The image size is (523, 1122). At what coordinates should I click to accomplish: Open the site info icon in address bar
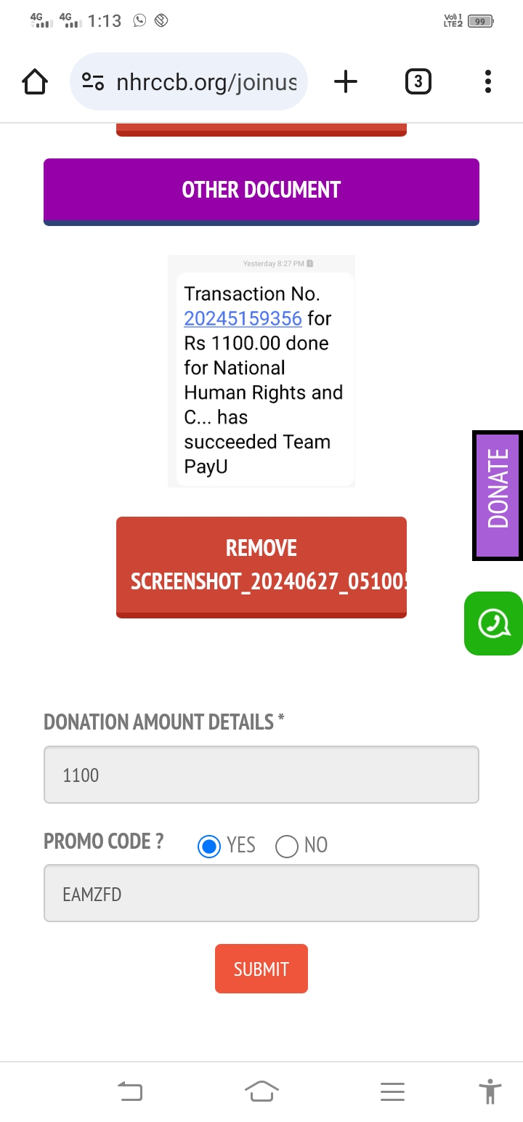[93, 82]
